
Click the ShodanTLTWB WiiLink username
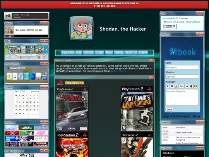click(17, 68)
